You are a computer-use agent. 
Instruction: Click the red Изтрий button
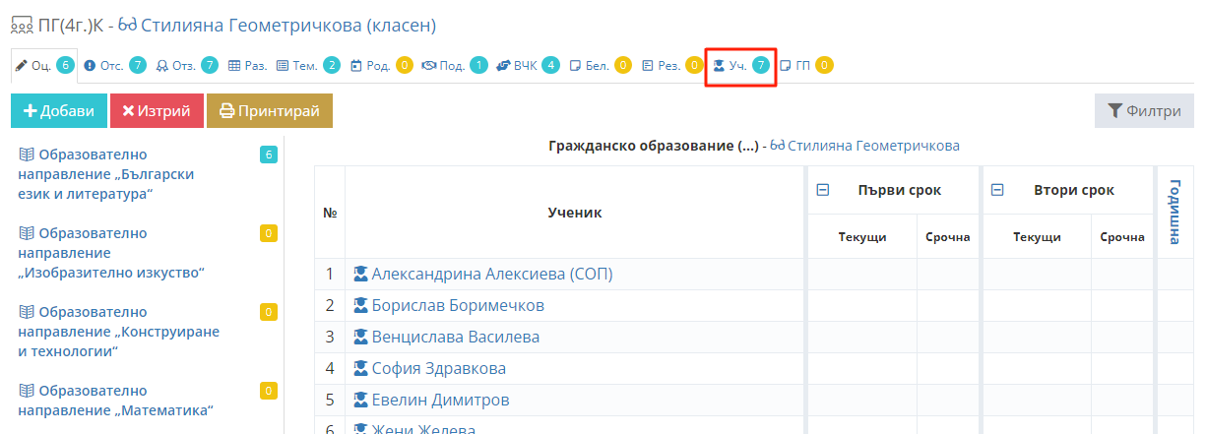(x=157, y=111)
